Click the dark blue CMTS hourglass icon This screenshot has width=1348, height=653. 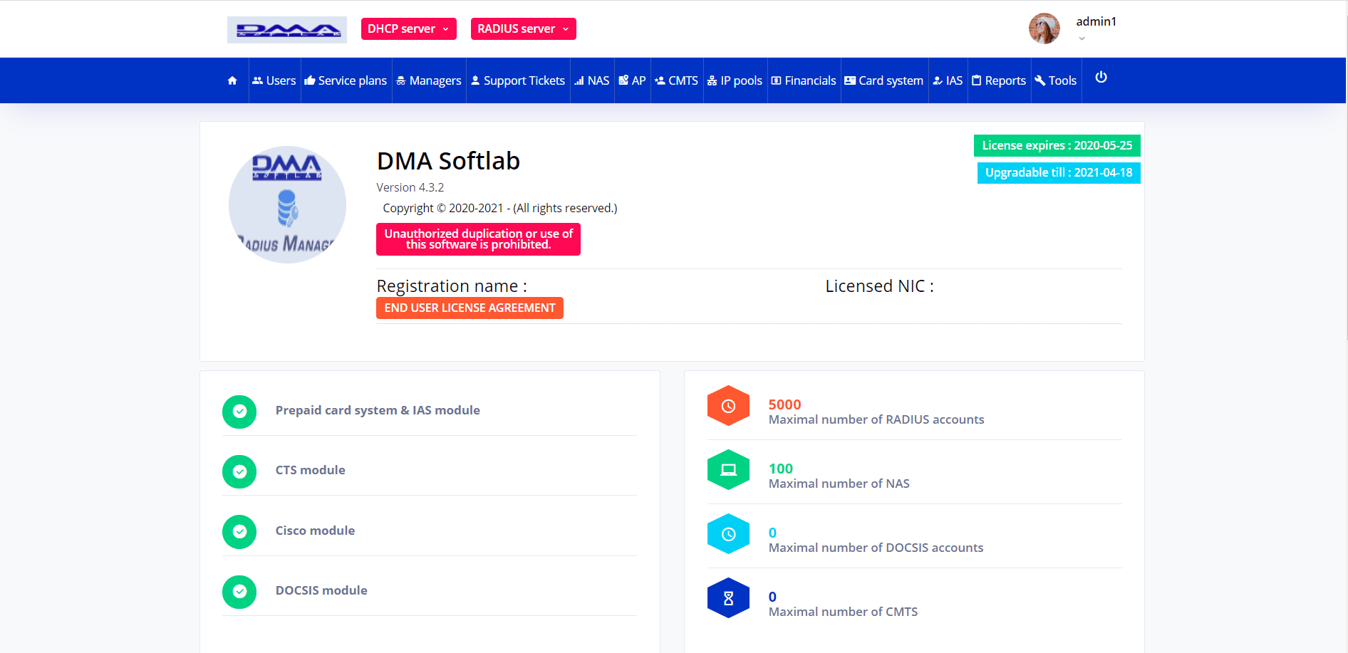728,598
